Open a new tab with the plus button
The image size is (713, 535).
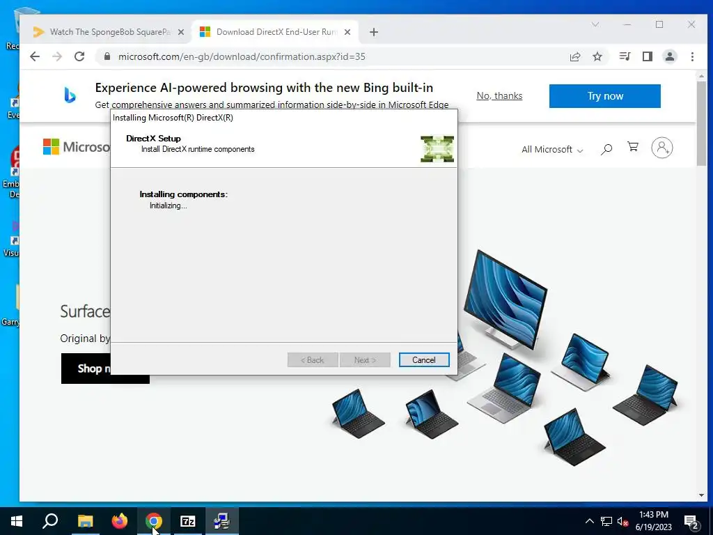coord(374,32)
